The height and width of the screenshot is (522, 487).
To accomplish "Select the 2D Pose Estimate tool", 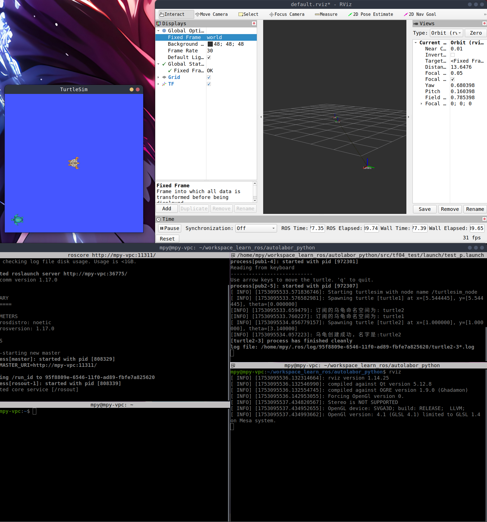I will (370, 14).
